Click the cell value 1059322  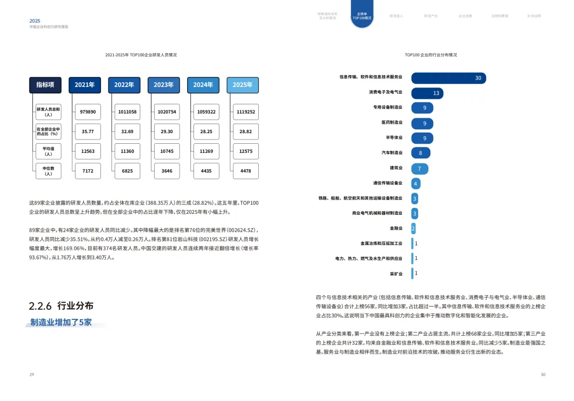click(x=206, y=112)
